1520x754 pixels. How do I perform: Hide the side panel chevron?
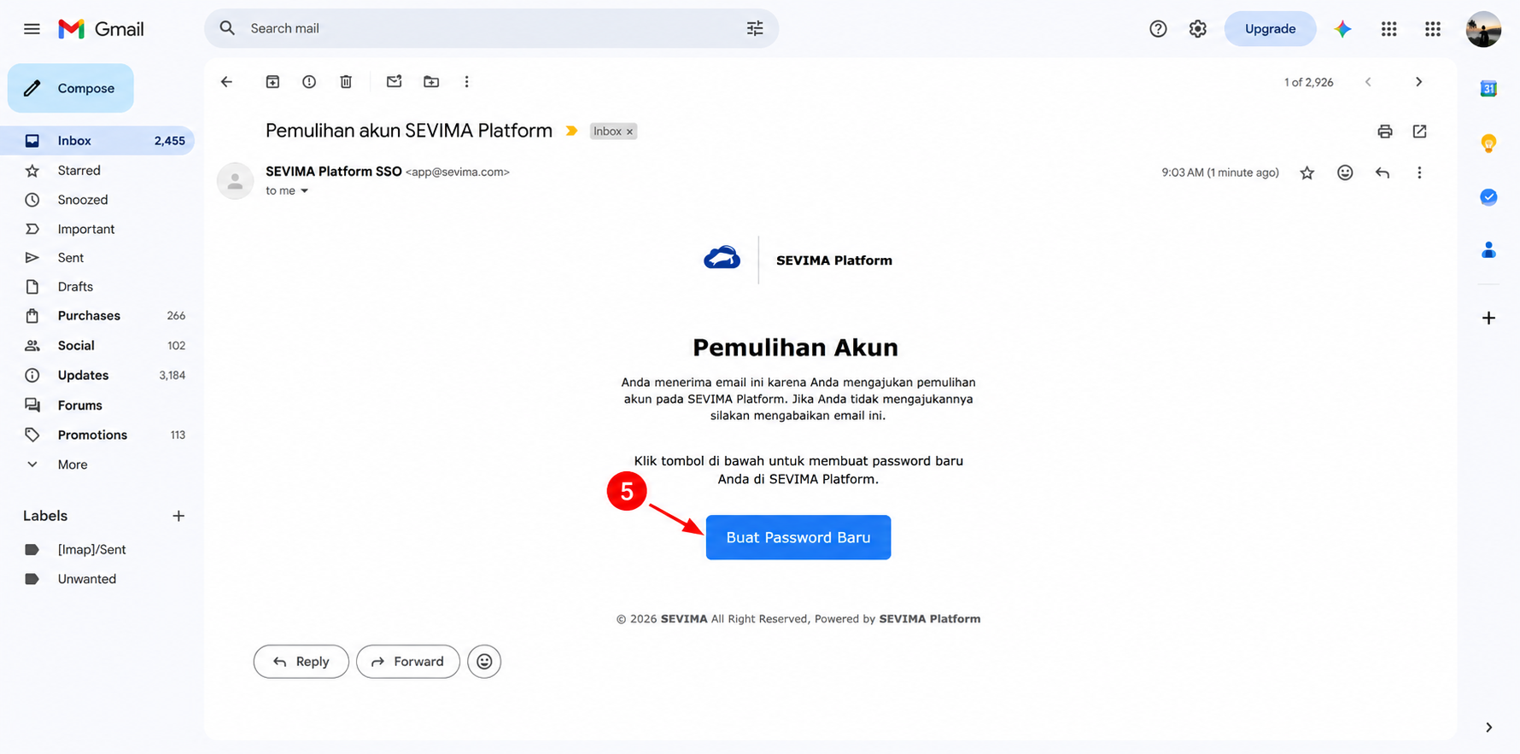click(x=1488, y=728)
